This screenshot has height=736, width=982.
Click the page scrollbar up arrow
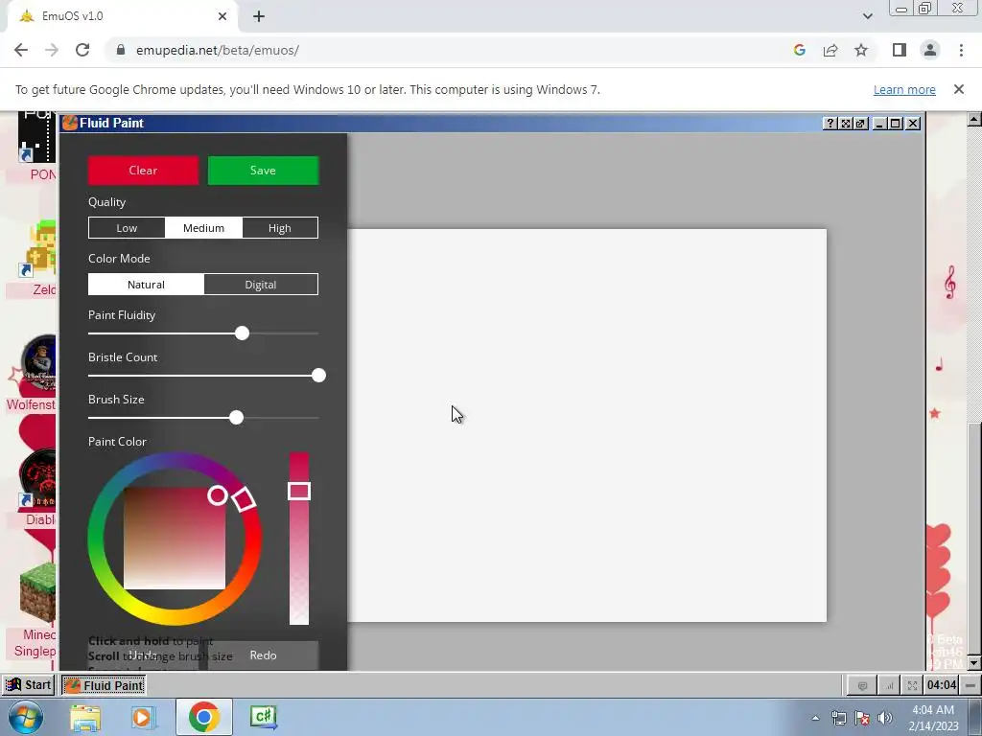pyautogui.click(x=974, y=119)
